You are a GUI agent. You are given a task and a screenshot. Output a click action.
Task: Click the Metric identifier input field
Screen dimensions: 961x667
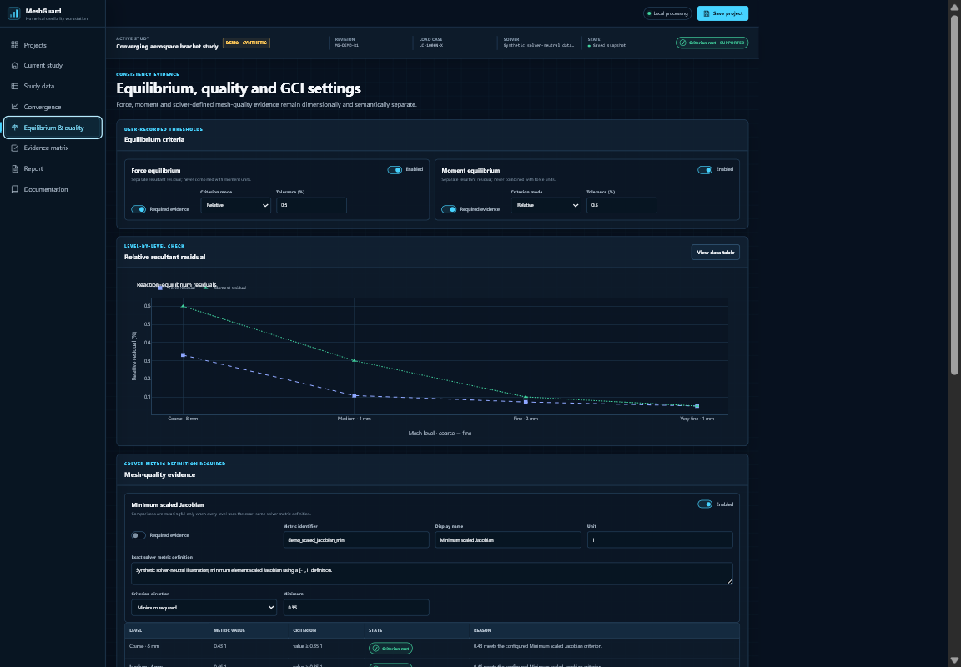tap(356, 539)
